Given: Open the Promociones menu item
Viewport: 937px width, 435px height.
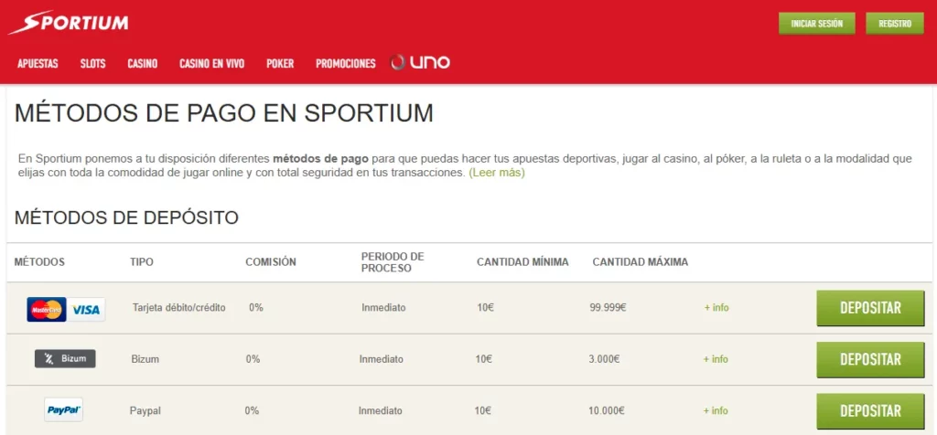Looking at the screenshot, I should (345, 63).
